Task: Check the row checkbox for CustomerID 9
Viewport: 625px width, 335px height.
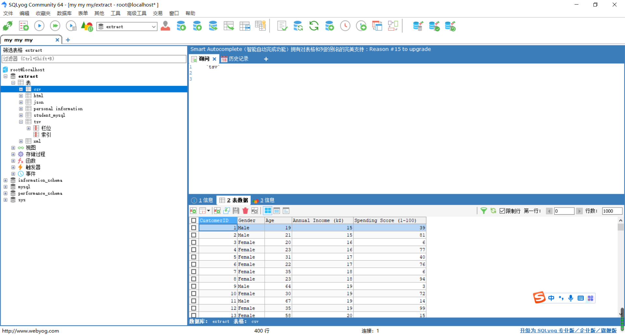Action: 194,286
